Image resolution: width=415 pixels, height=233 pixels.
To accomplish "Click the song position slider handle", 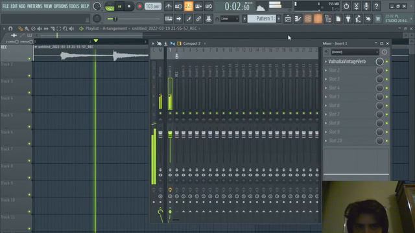I will 115,19.
